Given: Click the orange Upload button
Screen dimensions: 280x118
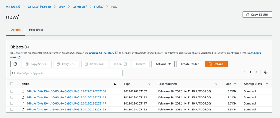Looking at the screenshot, I should (216, 64).
